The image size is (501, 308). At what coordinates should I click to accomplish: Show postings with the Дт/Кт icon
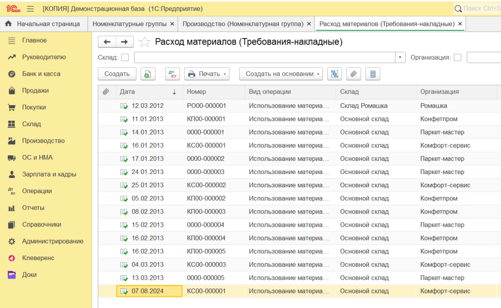[x=173, y=74]
